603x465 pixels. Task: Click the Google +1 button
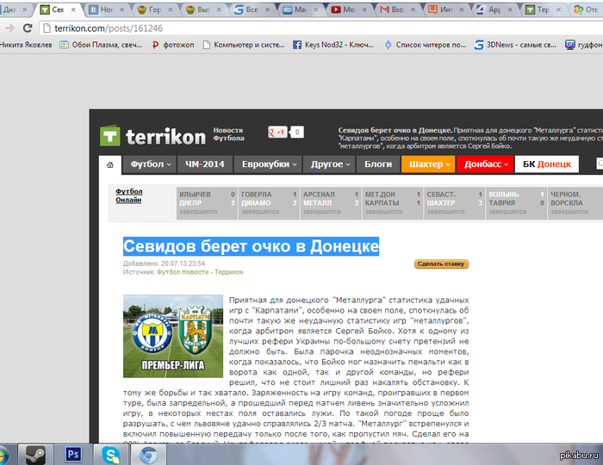[x=277, y=132]
